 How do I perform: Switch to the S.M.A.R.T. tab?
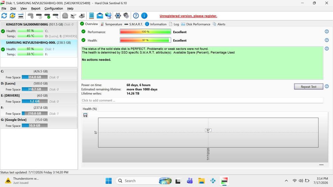pyautogui.click(x=134, y=24)
